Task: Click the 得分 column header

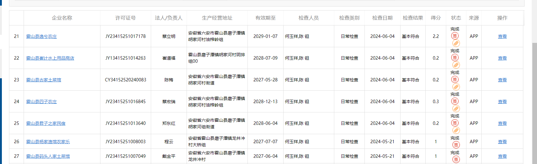Action: pyautogui.click(x=436, y=18)
